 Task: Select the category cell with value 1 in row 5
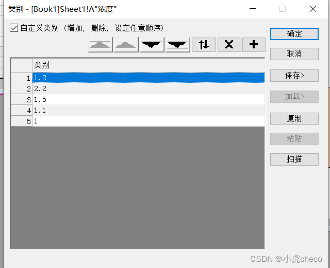pyautogui.click(x=148, y=121)
